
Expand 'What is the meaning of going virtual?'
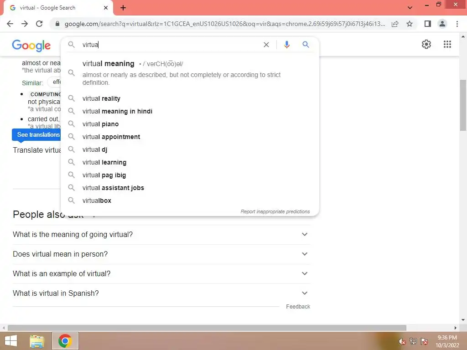(x=161, y=235)
